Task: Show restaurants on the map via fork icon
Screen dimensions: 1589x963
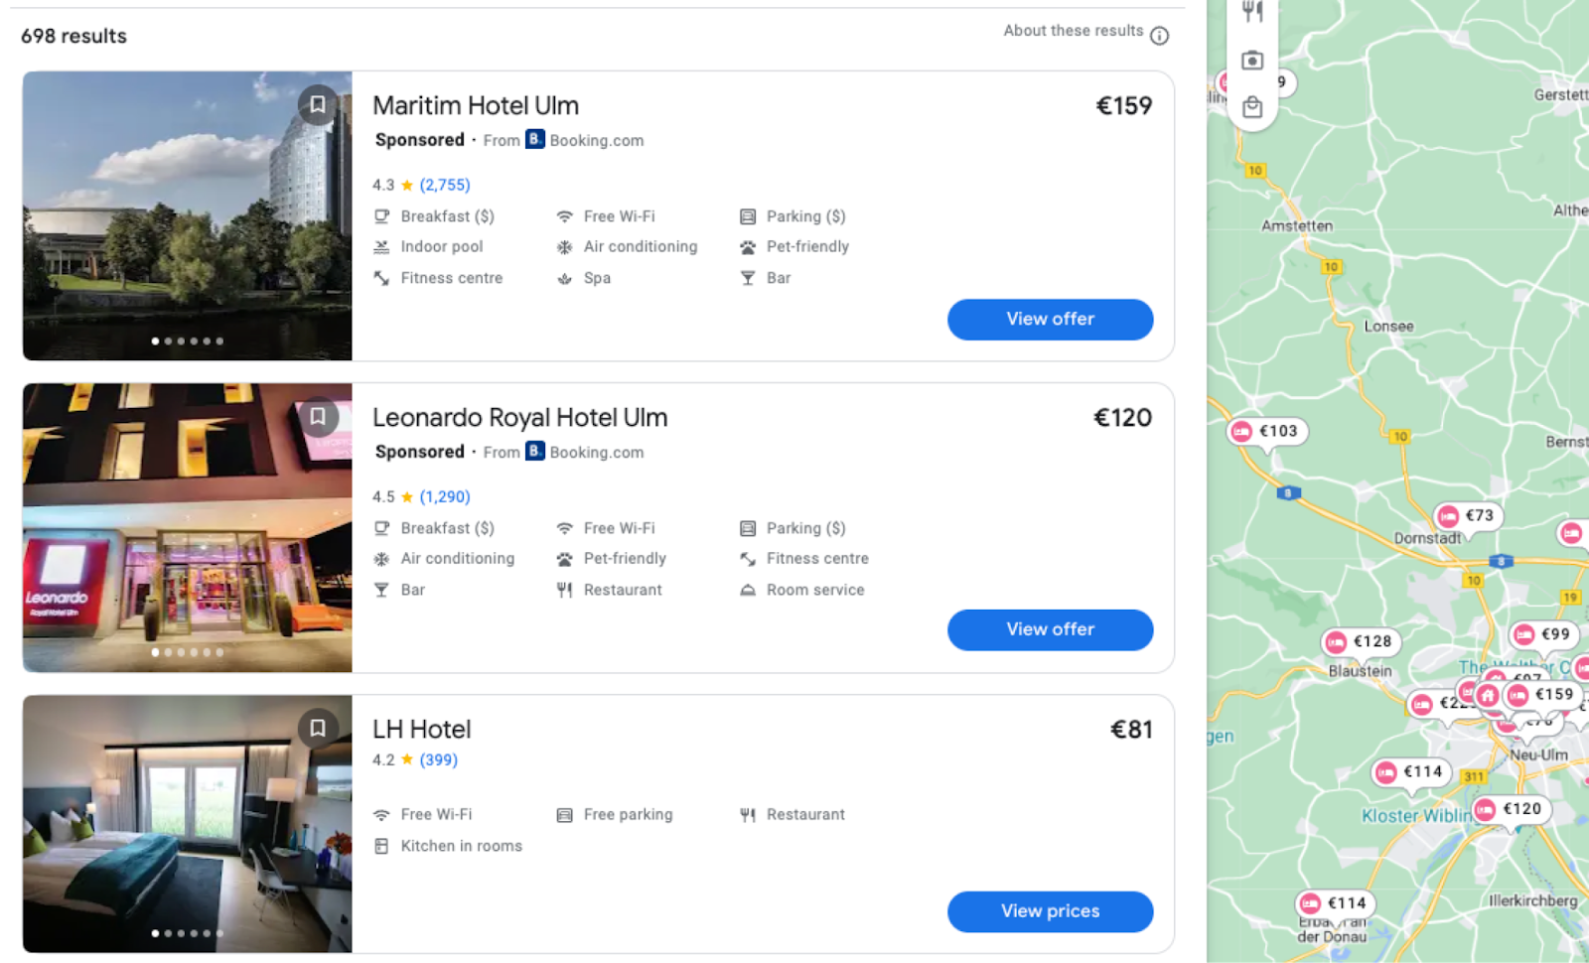Action: [1252, 12]
